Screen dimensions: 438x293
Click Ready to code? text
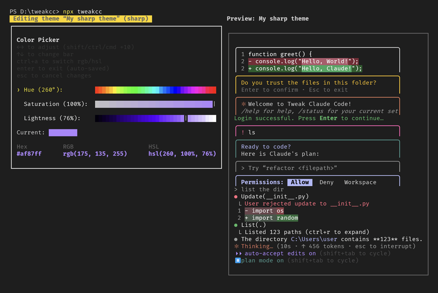pos(266,147)
